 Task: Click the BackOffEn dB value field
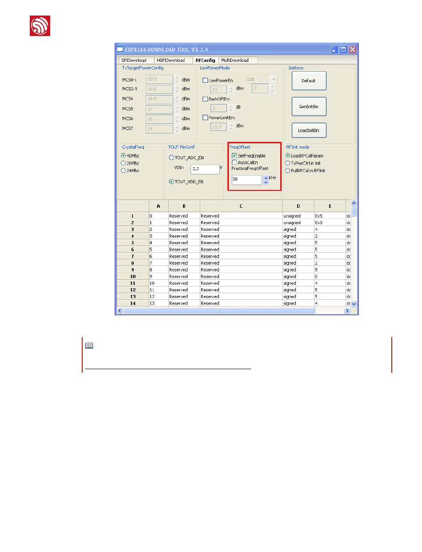point(219,108)
